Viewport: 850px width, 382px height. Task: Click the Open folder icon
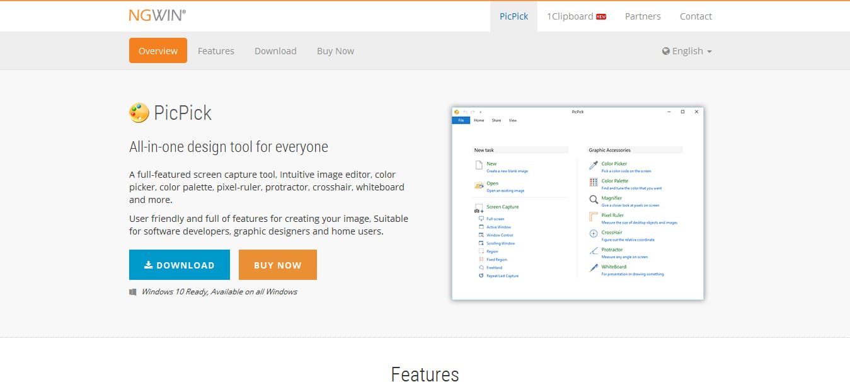click(479, 185)
